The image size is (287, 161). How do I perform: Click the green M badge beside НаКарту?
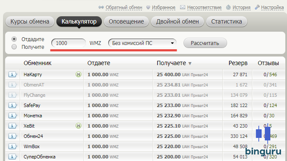tap(78, 75)
